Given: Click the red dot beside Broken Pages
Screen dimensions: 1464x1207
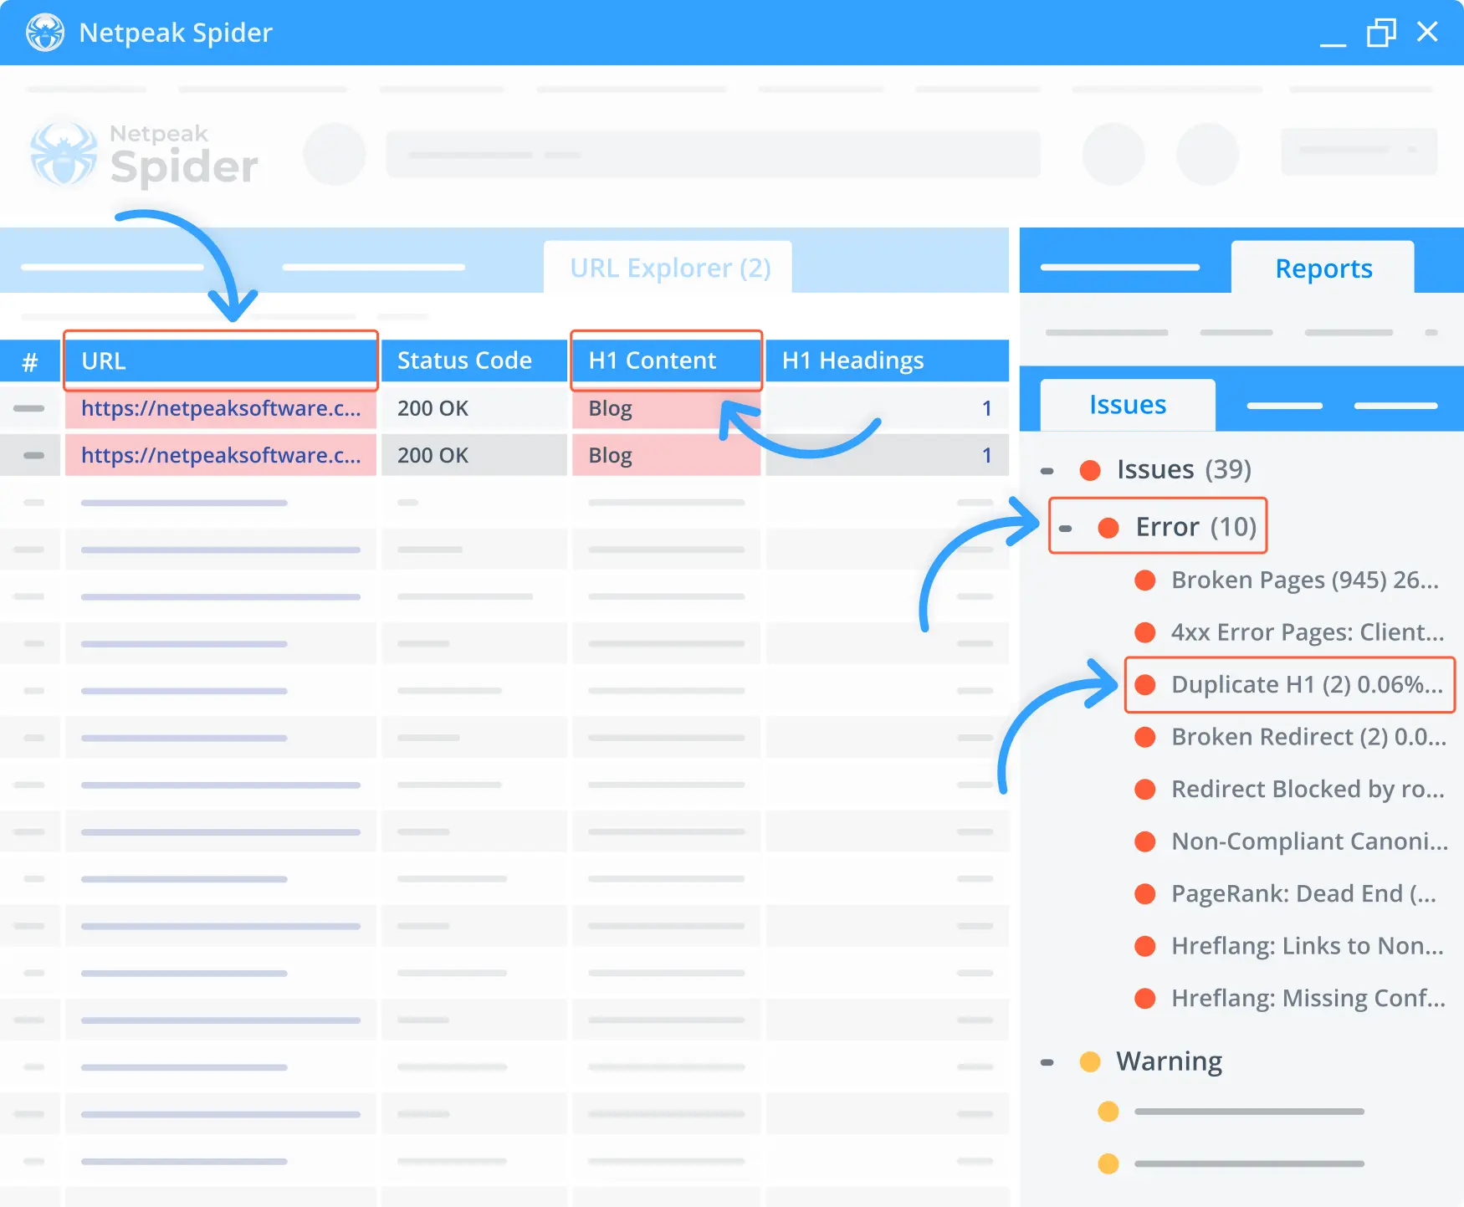Looking at the screenshot, I should click(1144, 580).
